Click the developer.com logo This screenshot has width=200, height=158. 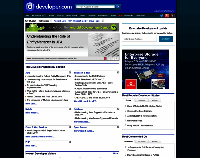pyautogui.click(x=49, y=7)
